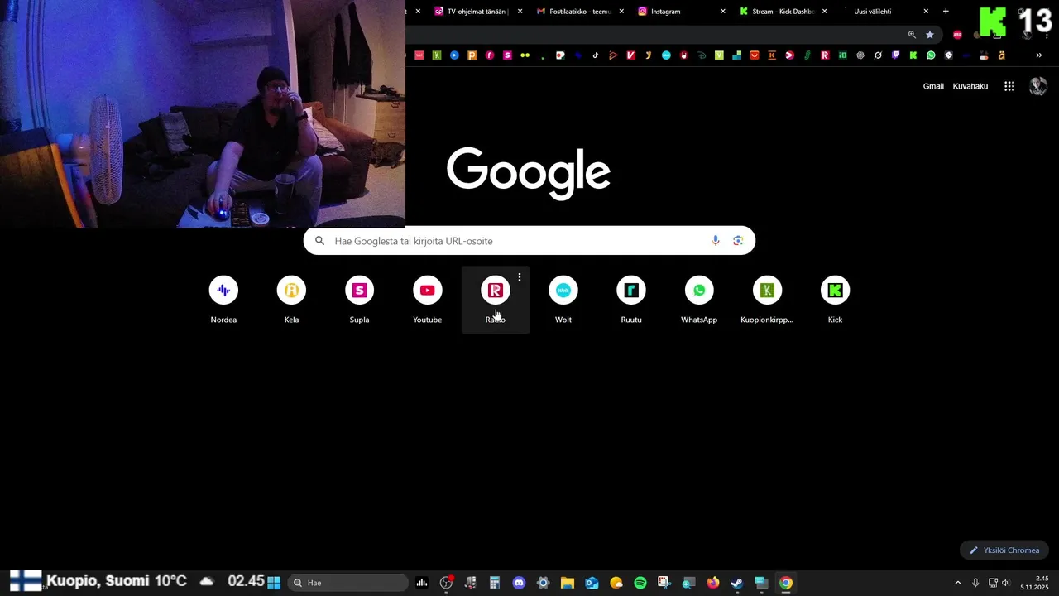The height and width of the screenshot is (596, 1059).
Task: Close the Instagram tab
Action: point(723,12)
